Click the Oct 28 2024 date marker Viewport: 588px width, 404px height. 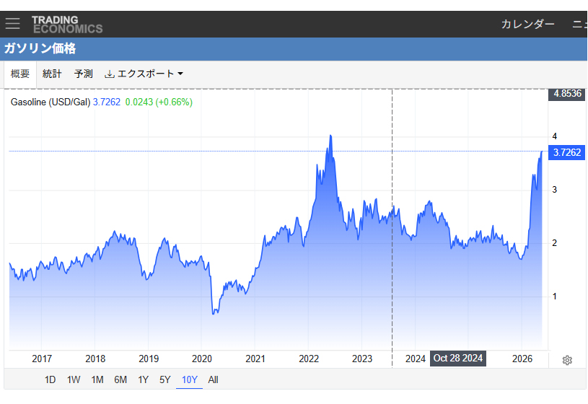(458, 359)
